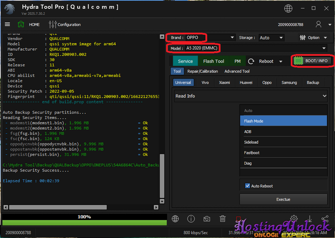The image size is (335, 238).
Task: Click the Exectue button
Action: tap(283, 199)
